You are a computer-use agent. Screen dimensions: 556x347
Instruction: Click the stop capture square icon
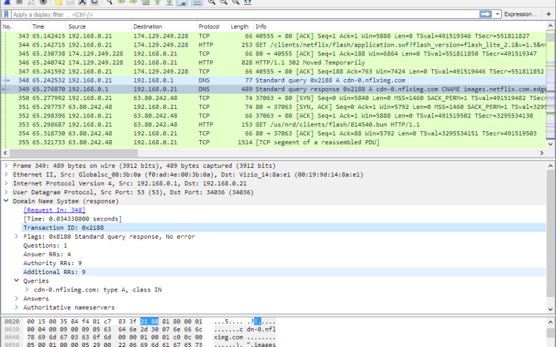point(19,2)
